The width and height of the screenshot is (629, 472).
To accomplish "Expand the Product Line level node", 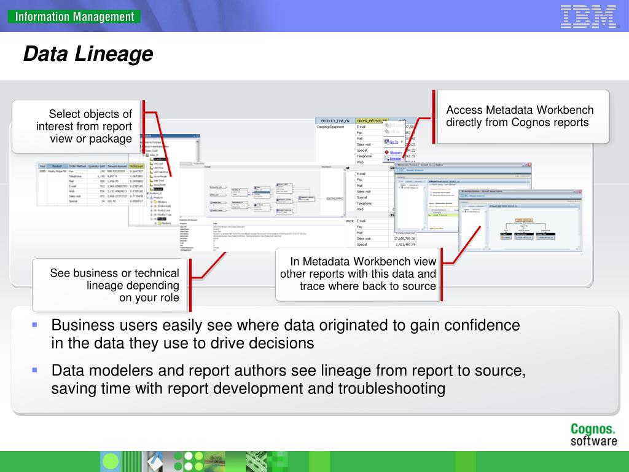I will coord(152,210).
